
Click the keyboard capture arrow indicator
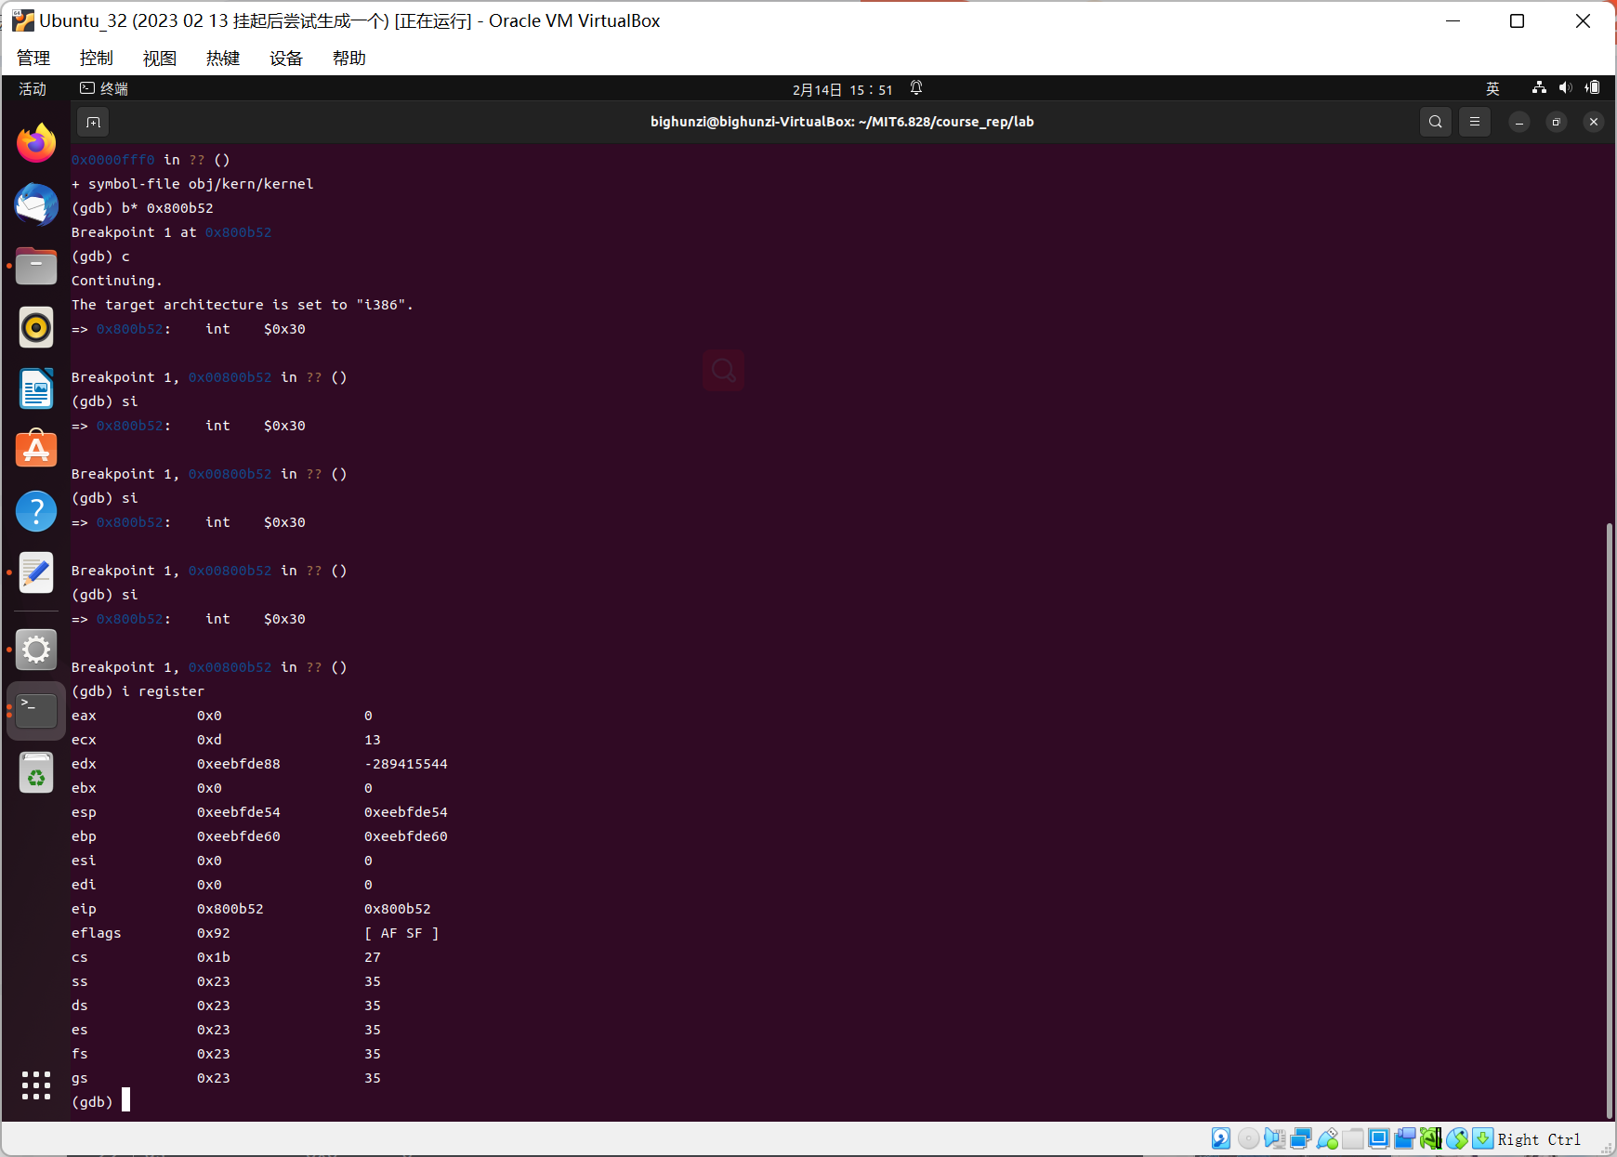coord(1483,1138)
